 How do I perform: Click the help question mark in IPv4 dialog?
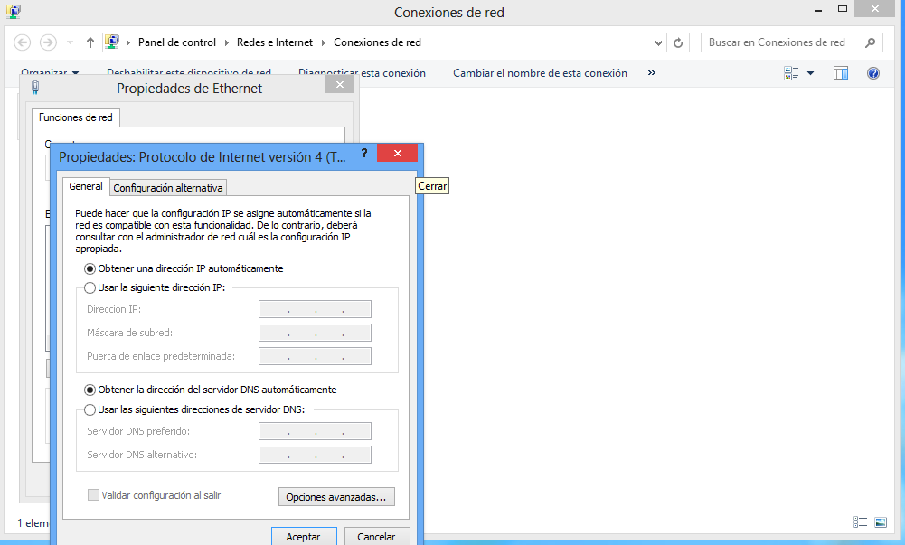pyautogui.click(x=364, y=153)
